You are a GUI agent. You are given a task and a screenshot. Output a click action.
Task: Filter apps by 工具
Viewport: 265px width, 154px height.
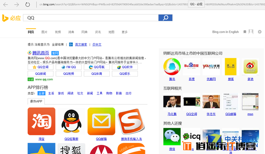[99, 93]
